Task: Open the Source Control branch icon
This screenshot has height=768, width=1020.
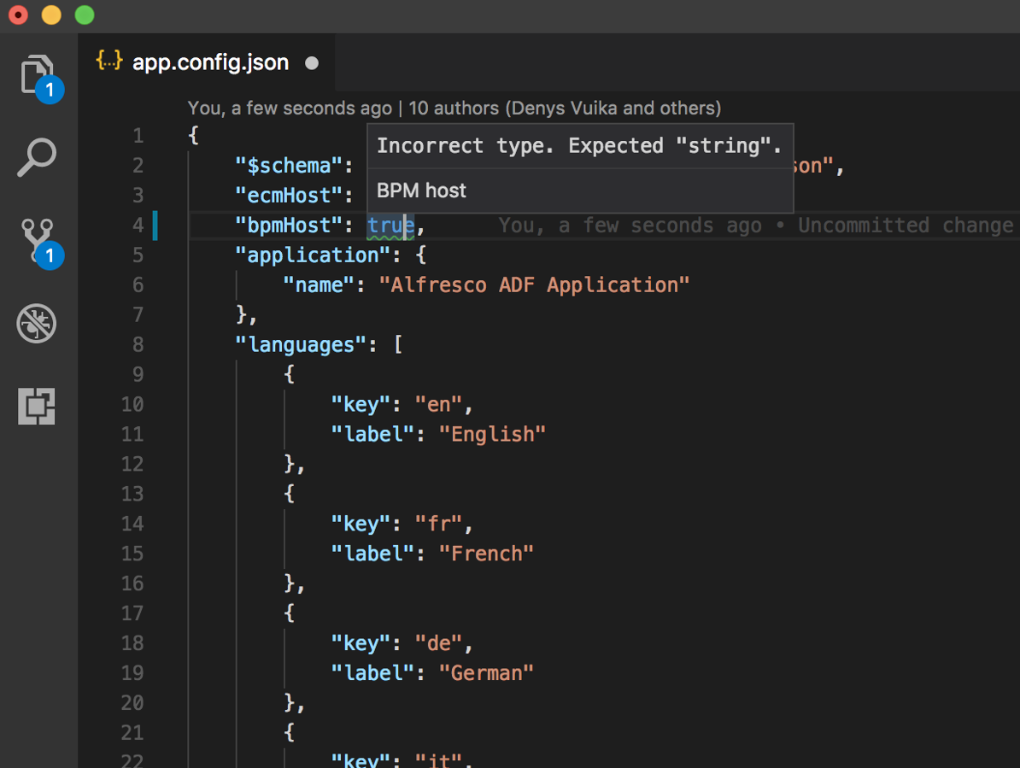Action: tap(40, 243)
